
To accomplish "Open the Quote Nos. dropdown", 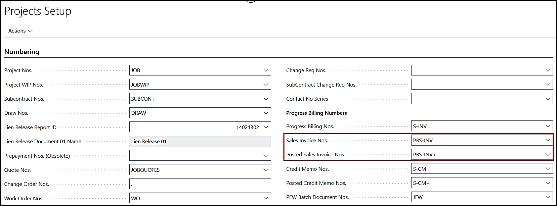I will coord(266,170).
